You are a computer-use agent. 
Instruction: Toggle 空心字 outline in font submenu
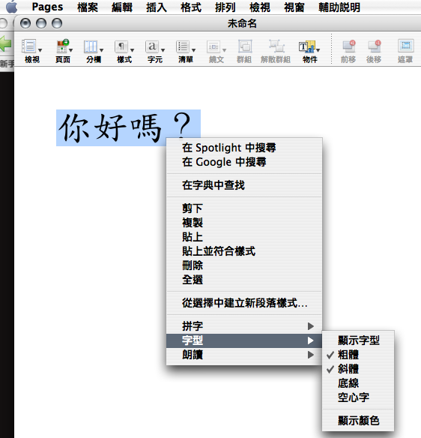[x=358, y=397]
